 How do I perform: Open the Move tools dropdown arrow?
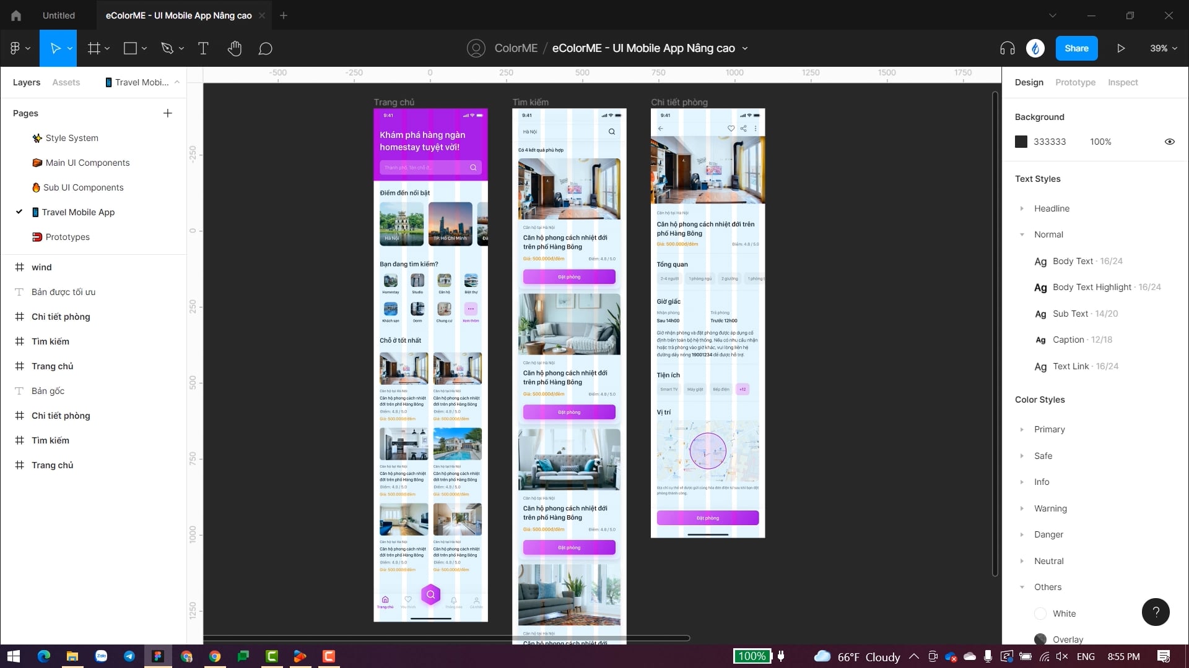click(x=69, y=48)
